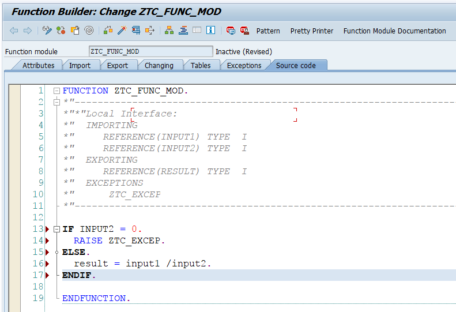456x312 pixels.
Task: Click the Fullscreen on/off icon
Action: 197,30
